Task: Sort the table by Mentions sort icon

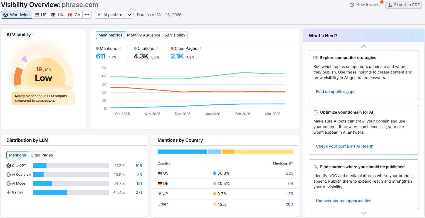Action: pyautogui.click(x=291, y=163)
